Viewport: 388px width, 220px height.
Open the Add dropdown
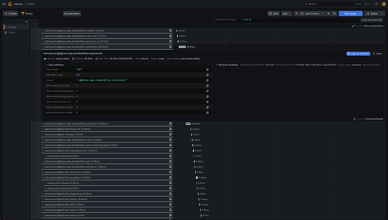[x=287, y=14]
